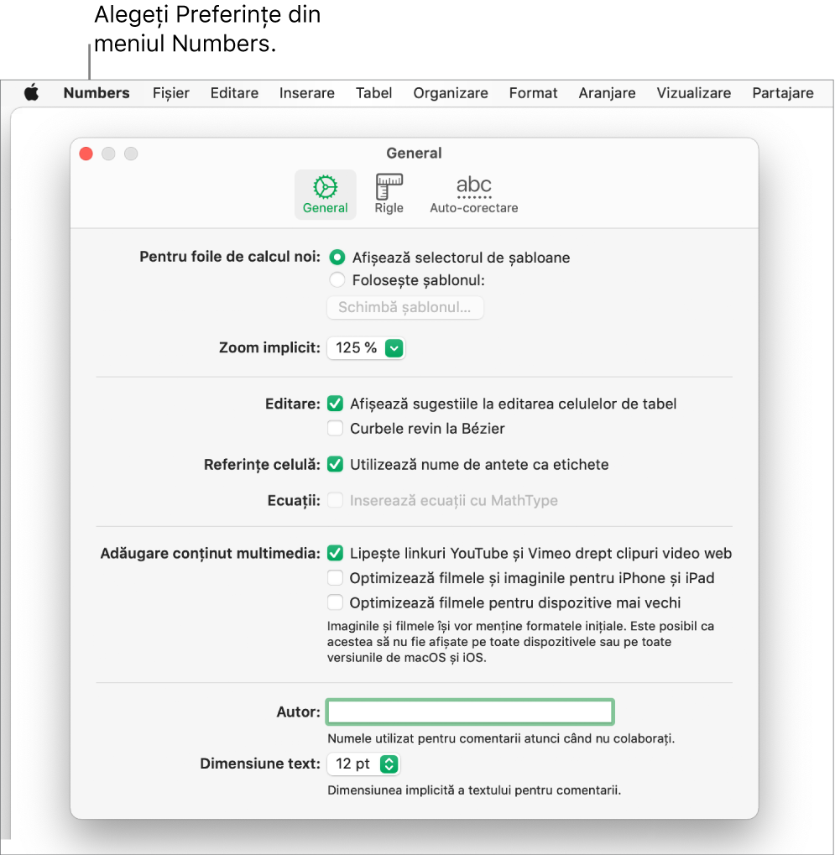
Task: Click the 'Schimbă șablonul...' button
Action: (x=404, y=307)
